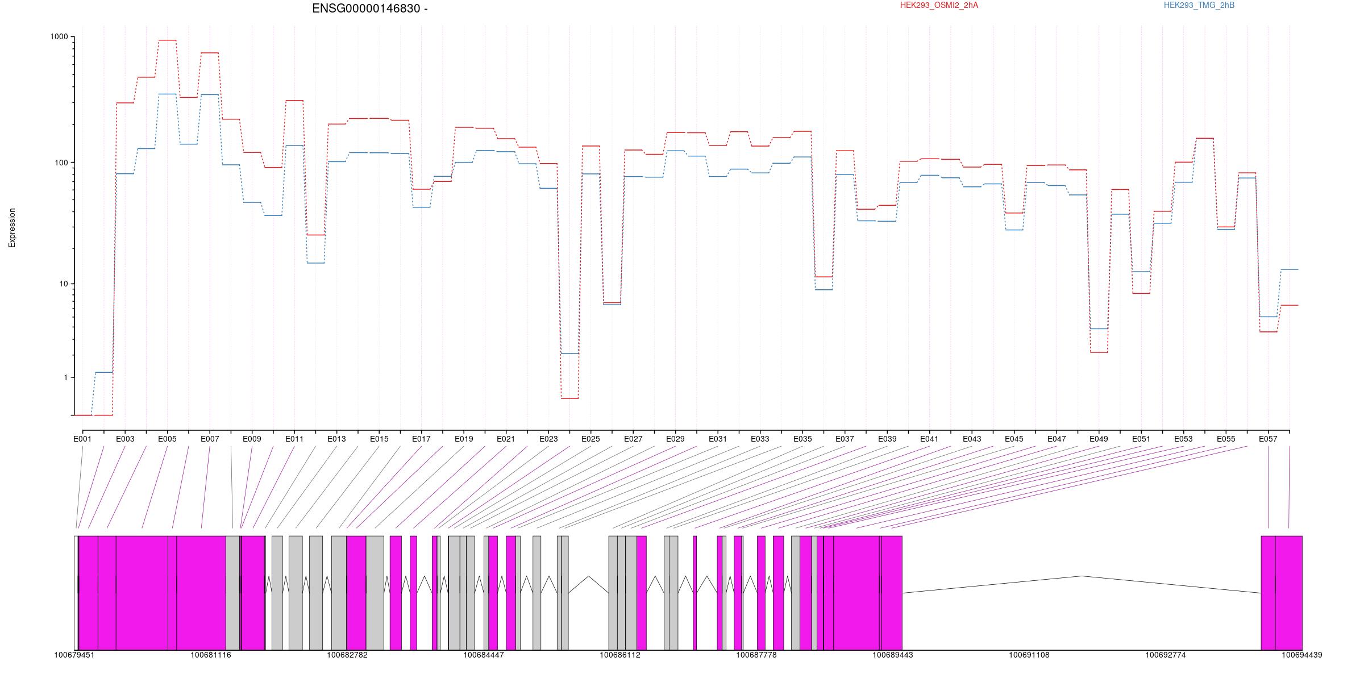Click genomic coordinate 100687778
Viewport: 1364px width, 682px height.
756,655
